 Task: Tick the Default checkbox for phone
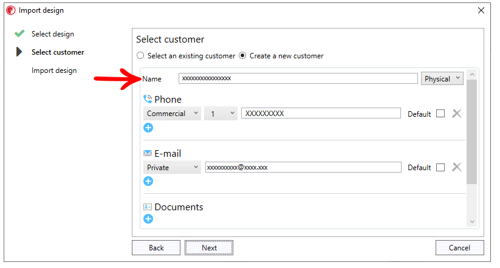point(440,113)
